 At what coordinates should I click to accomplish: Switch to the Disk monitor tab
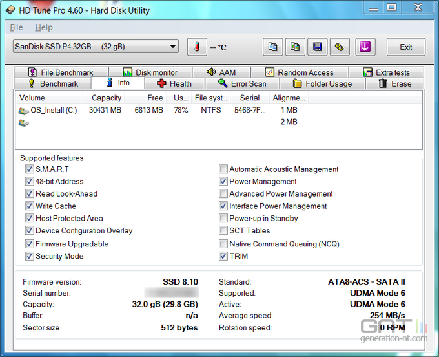point(150,72)
